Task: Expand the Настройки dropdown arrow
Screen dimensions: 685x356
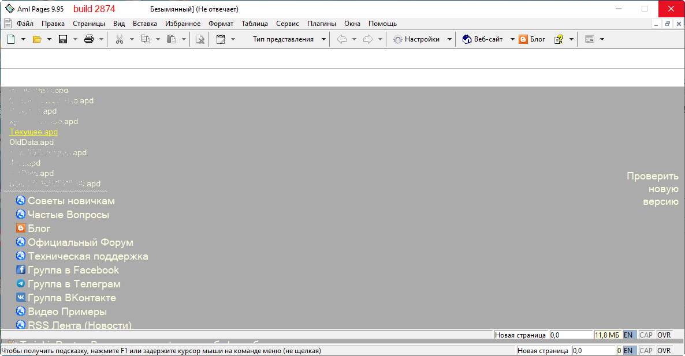Action: click(449, 39)
